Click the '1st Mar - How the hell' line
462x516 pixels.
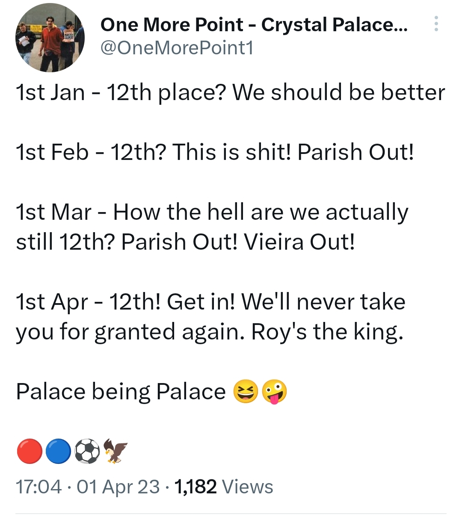212,212
